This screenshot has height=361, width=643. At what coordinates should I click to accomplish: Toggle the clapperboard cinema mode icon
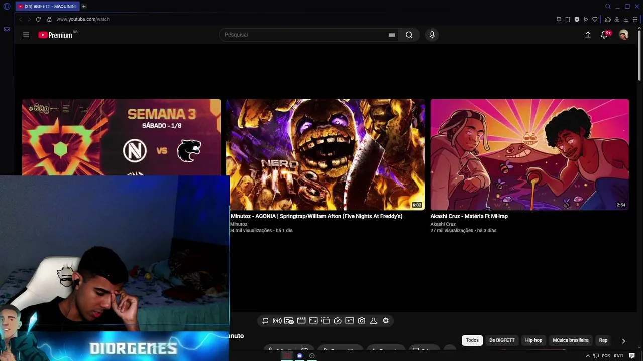click(301, 321)
